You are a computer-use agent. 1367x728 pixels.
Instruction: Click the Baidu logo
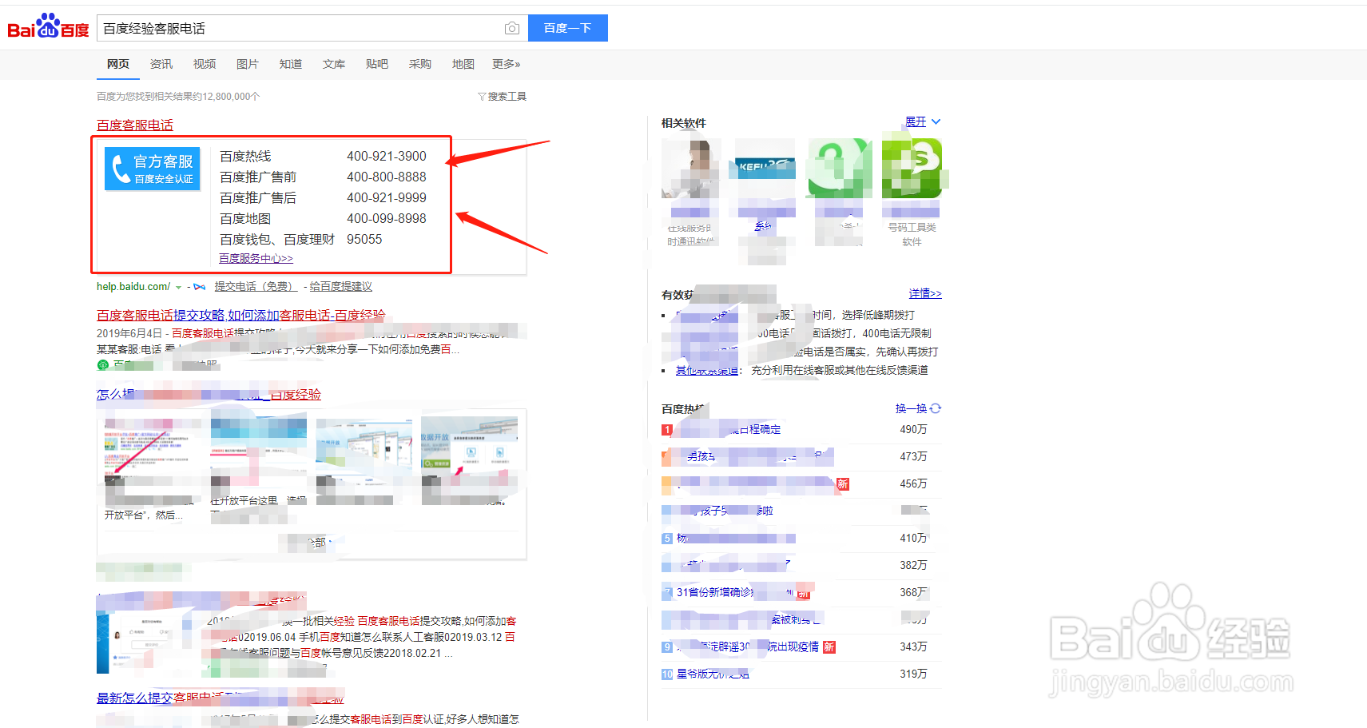[48, 26]
